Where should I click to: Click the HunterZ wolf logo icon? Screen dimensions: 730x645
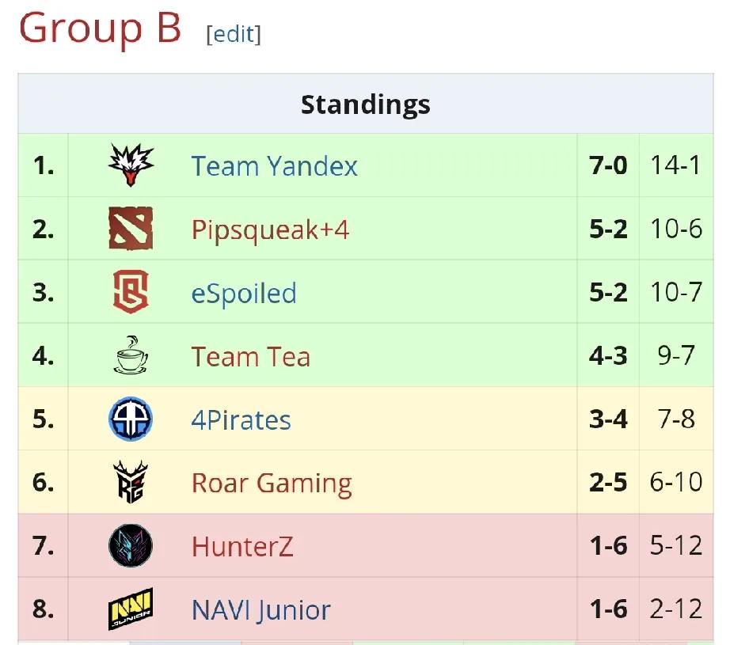pos(131,546)
